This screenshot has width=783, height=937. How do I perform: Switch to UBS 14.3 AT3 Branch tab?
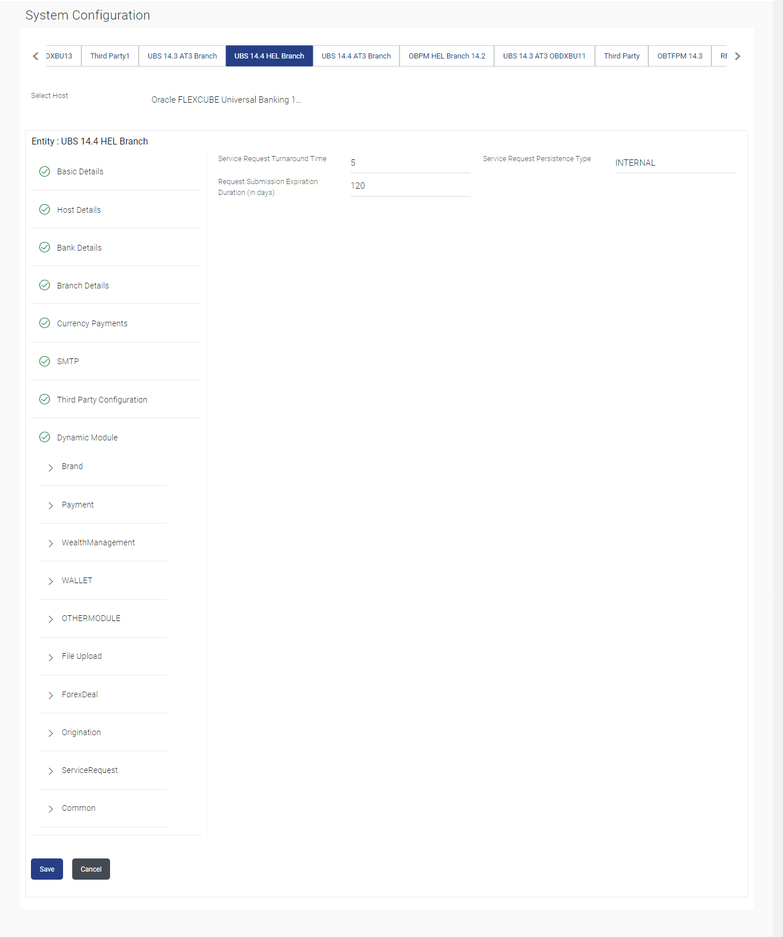(x=182, y=56)
